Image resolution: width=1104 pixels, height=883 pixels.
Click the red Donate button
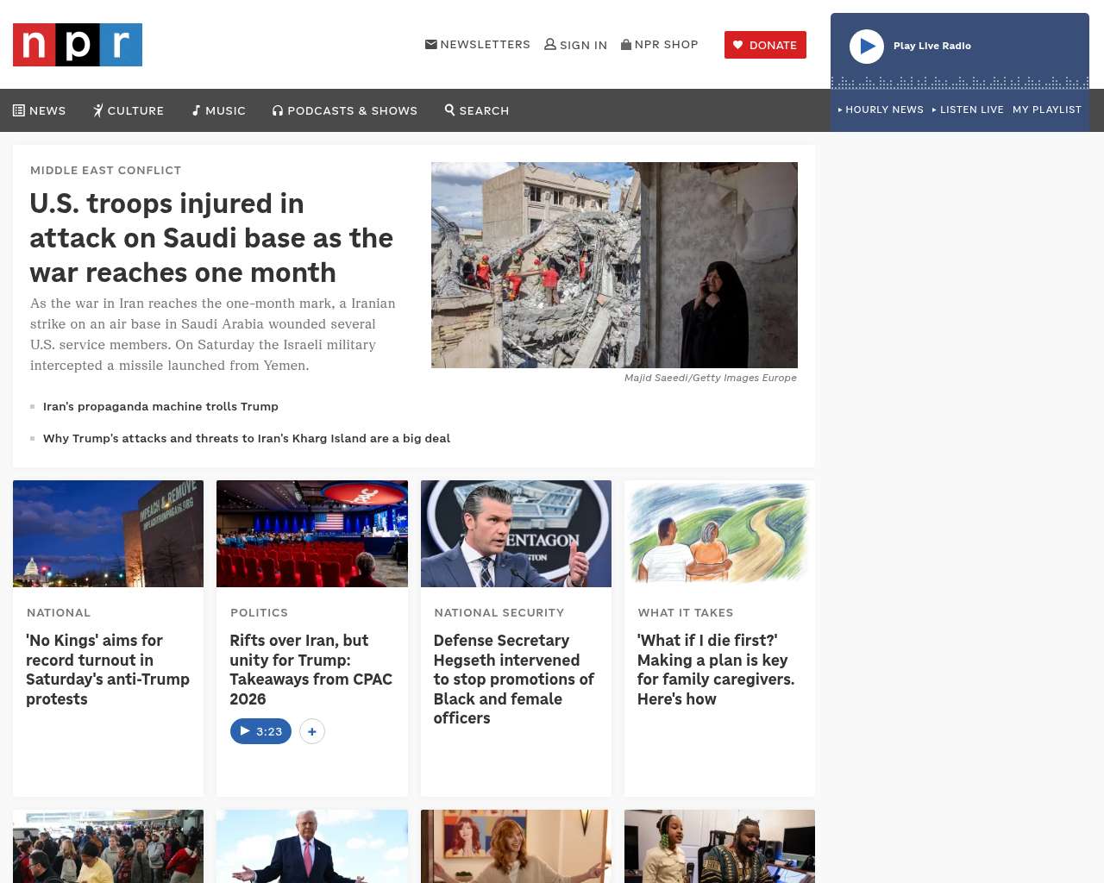click(x=765, y=45)
